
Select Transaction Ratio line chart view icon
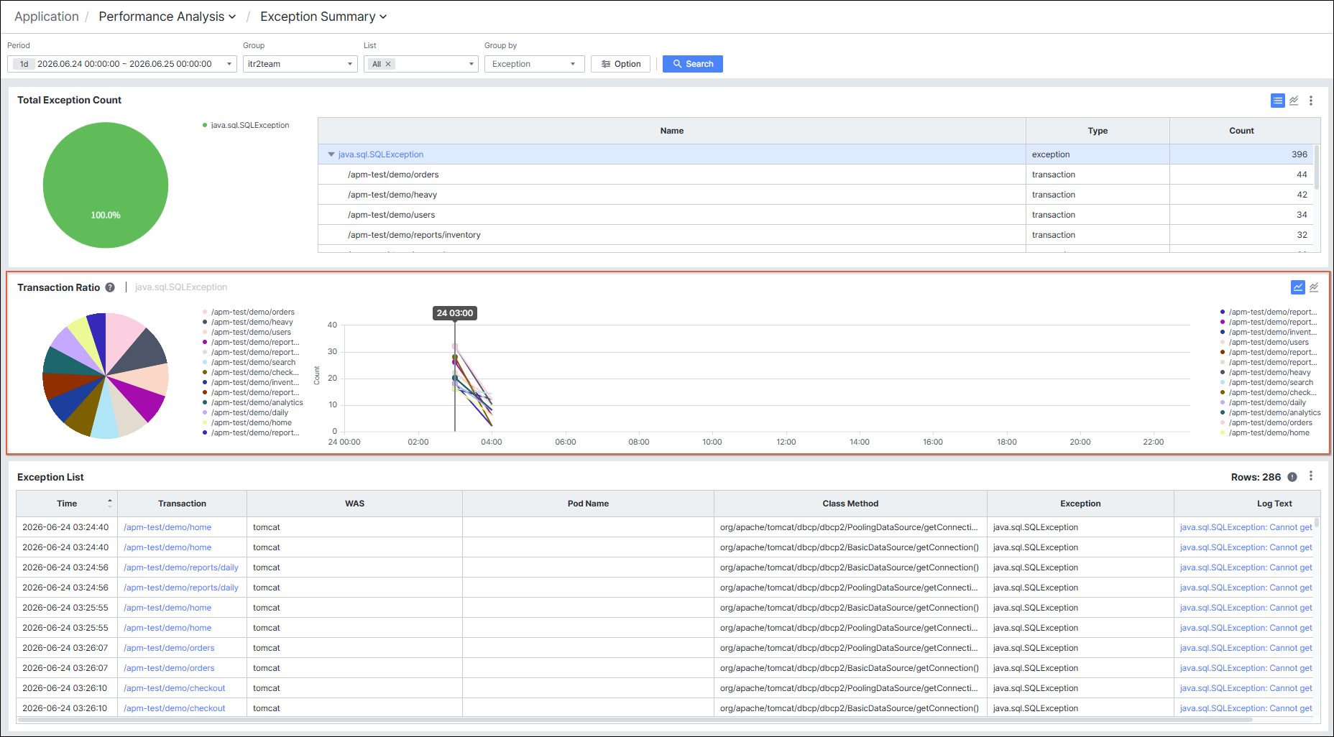pyautogui.click(x=1297, y=287)
